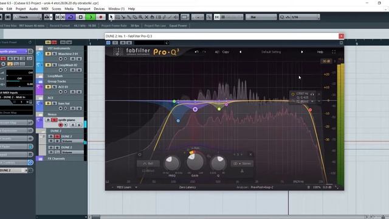This screenshot has width=389, height=219.
Task: Stop playback in the Cubase transport
Action: pos(81,17)
